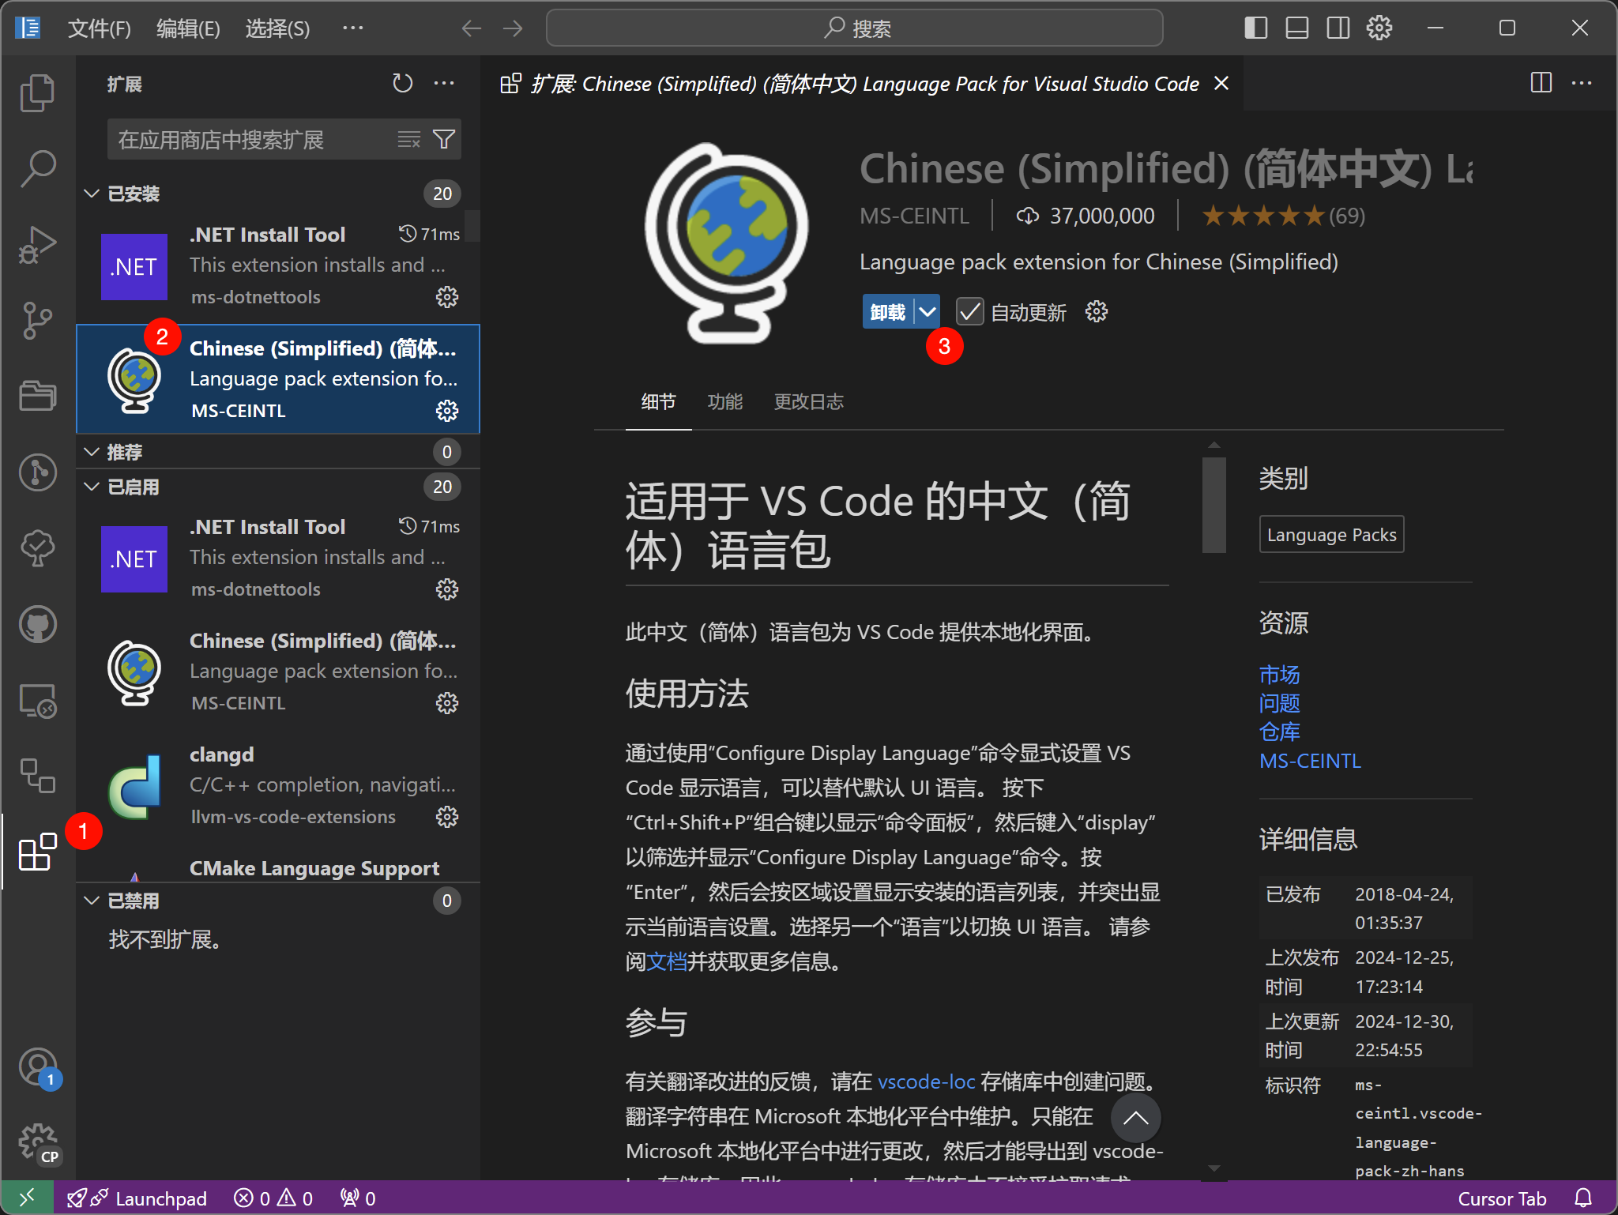Viewport: 1618px width, 1215px height.
Task: Open the vscode-loc repository link
Action: click(927, 1081)
